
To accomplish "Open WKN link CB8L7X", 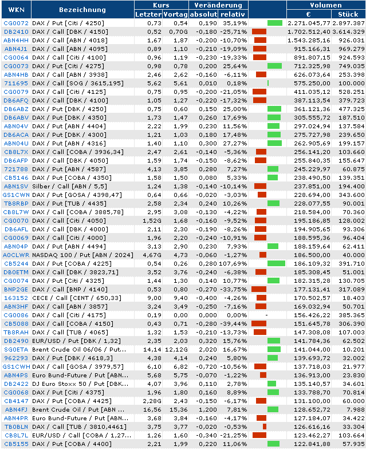I will (x=16, y=152).
